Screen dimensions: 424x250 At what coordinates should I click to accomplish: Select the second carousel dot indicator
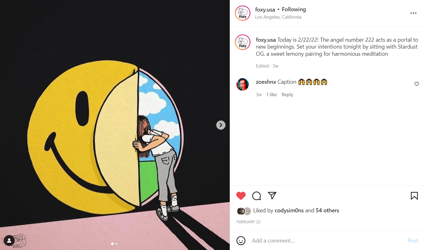pos(116,244)
